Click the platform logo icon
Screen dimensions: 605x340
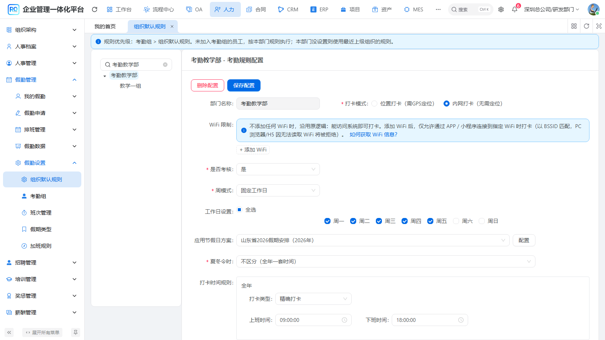13,9
